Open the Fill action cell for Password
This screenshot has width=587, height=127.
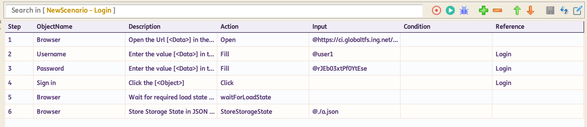(x=225, y=68)
